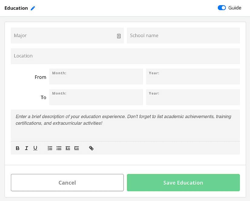Apply underline formatting in description editor
The width and height of the screenshot is (250, 201).
[35, 148]
